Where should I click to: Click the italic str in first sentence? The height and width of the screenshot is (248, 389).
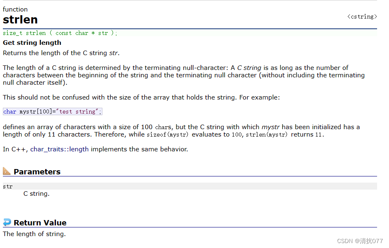coord(113,53)
